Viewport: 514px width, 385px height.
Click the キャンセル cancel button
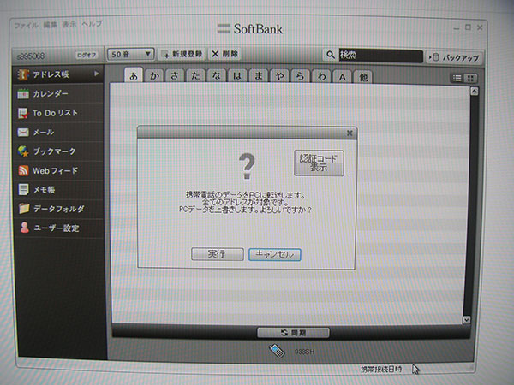coord(275,254)
